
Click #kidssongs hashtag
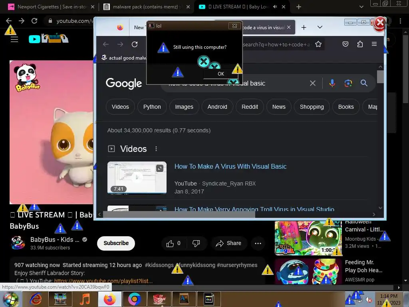(159, 265)
